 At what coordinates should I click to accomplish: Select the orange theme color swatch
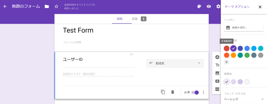[x=233, y=55]
